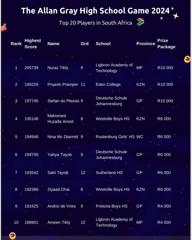Click the largest yellow star by the title

pyautogui.click(x=176, y=16)
